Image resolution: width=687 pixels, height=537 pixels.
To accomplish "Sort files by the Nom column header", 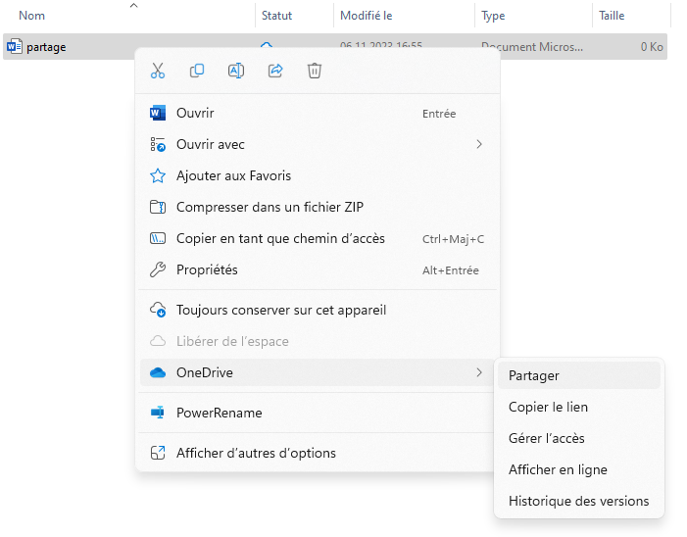I will [32, 16].
